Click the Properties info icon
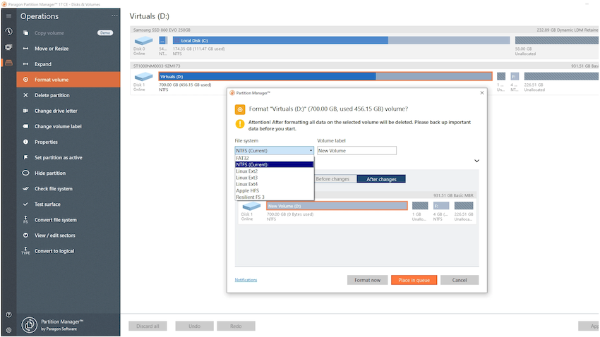Image resolution: width=600 pixels, height=337 pixels. (x=25, y=142)
